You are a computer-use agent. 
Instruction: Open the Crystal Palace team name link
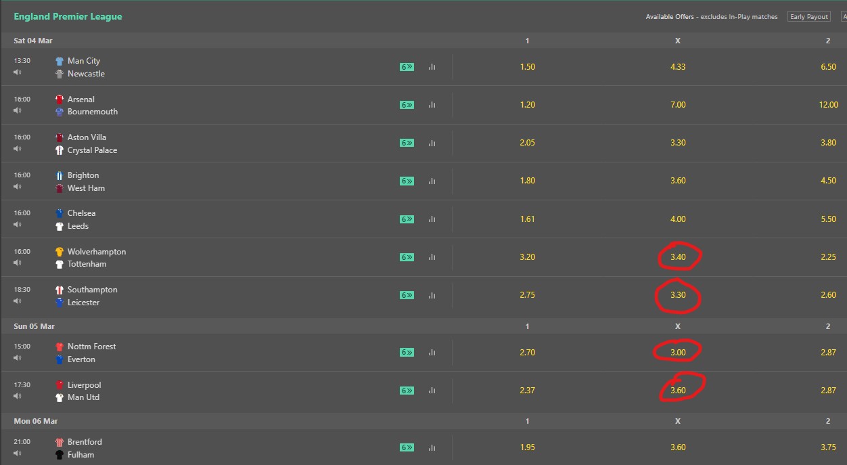(92, 150)
